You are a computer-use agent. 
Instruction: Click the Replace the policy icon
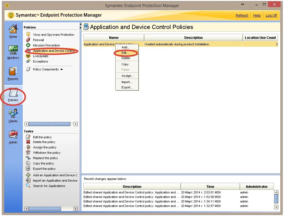click(28, 158)
